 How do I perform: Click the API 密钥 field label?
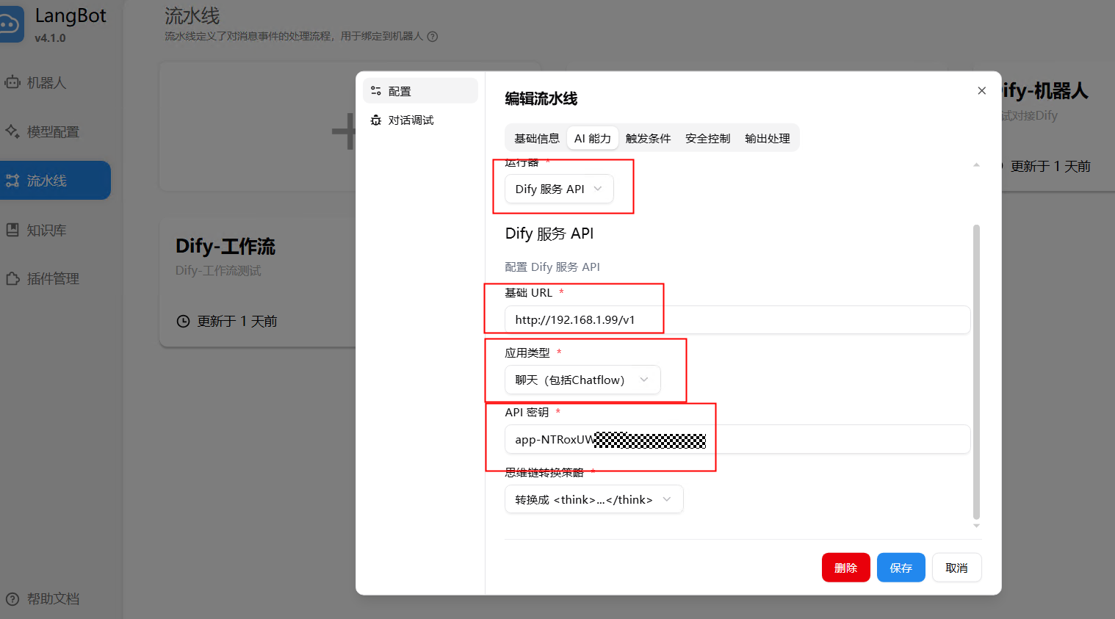527,412
